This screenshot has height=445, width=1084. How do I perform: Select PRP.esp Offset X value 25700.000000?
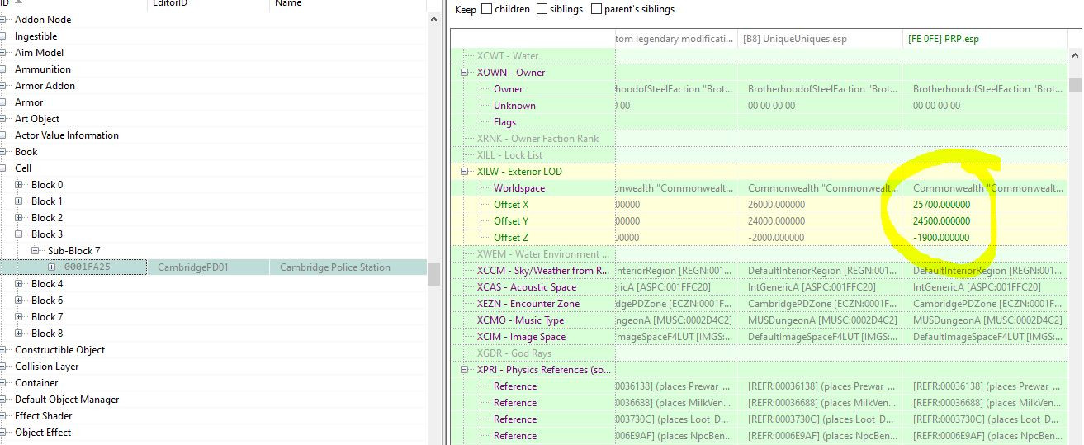[941, 205]
